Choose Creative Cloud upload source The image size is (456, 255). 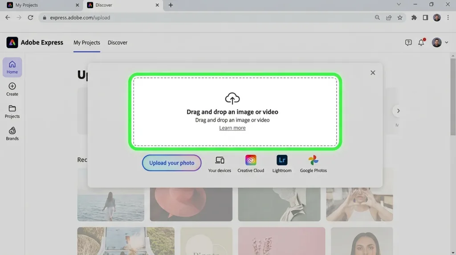point(251,165)
